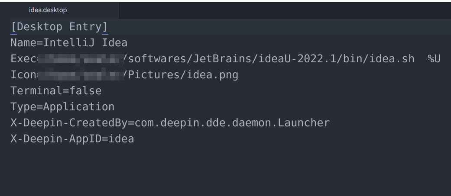
Task: Click the Icon key text
Action: point(23,75)
